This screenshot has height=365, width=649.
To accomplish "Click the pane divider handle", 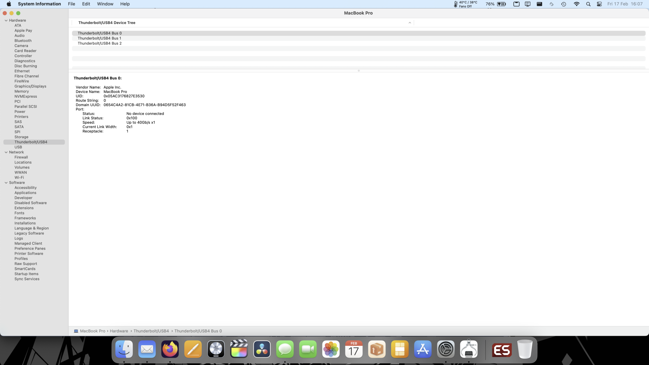I will click(x=359, y=70).
